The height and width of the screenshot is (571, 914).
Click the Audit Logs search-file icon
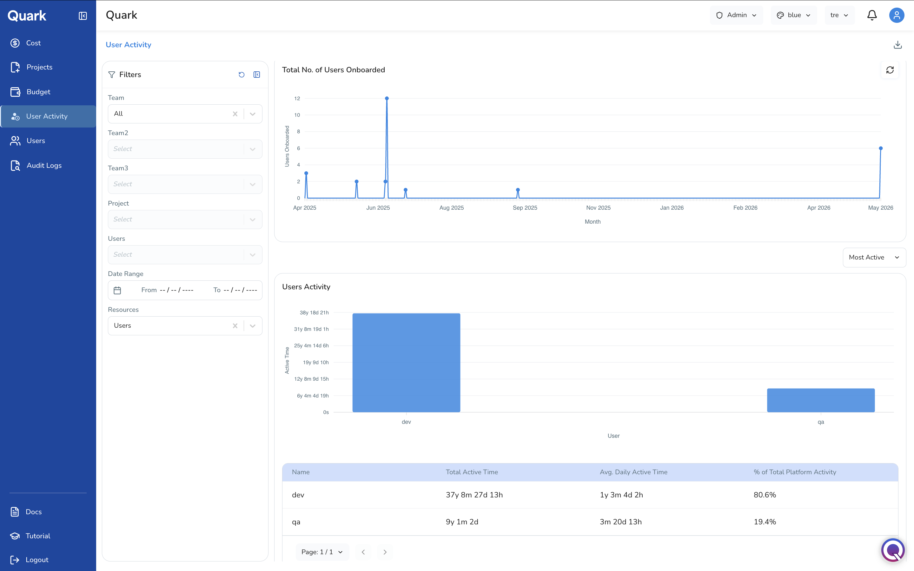tap(15, 165)
